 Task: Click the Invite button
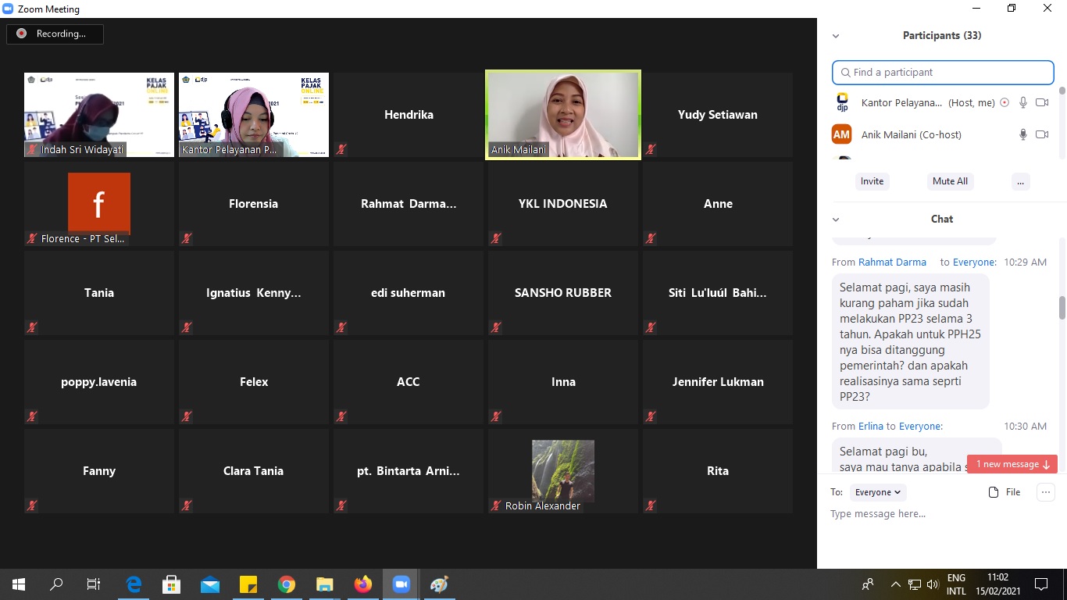(x=872, y=181)
